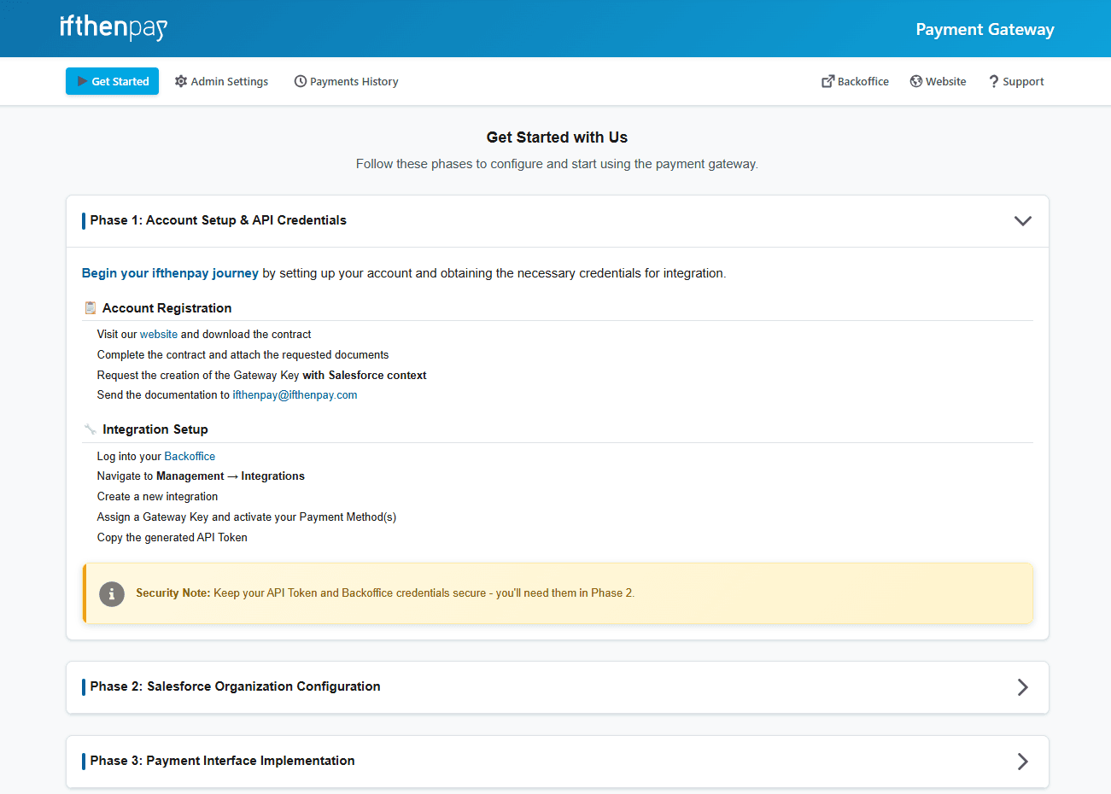This screenshot has width=1111, height=794.
Task: Open Phase 2: Salesforce Organization Configuration section
Action: 558,687
